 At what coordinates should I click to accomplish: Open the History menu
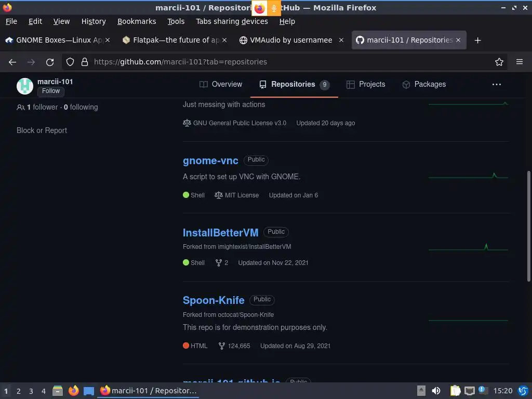[94, 21]
